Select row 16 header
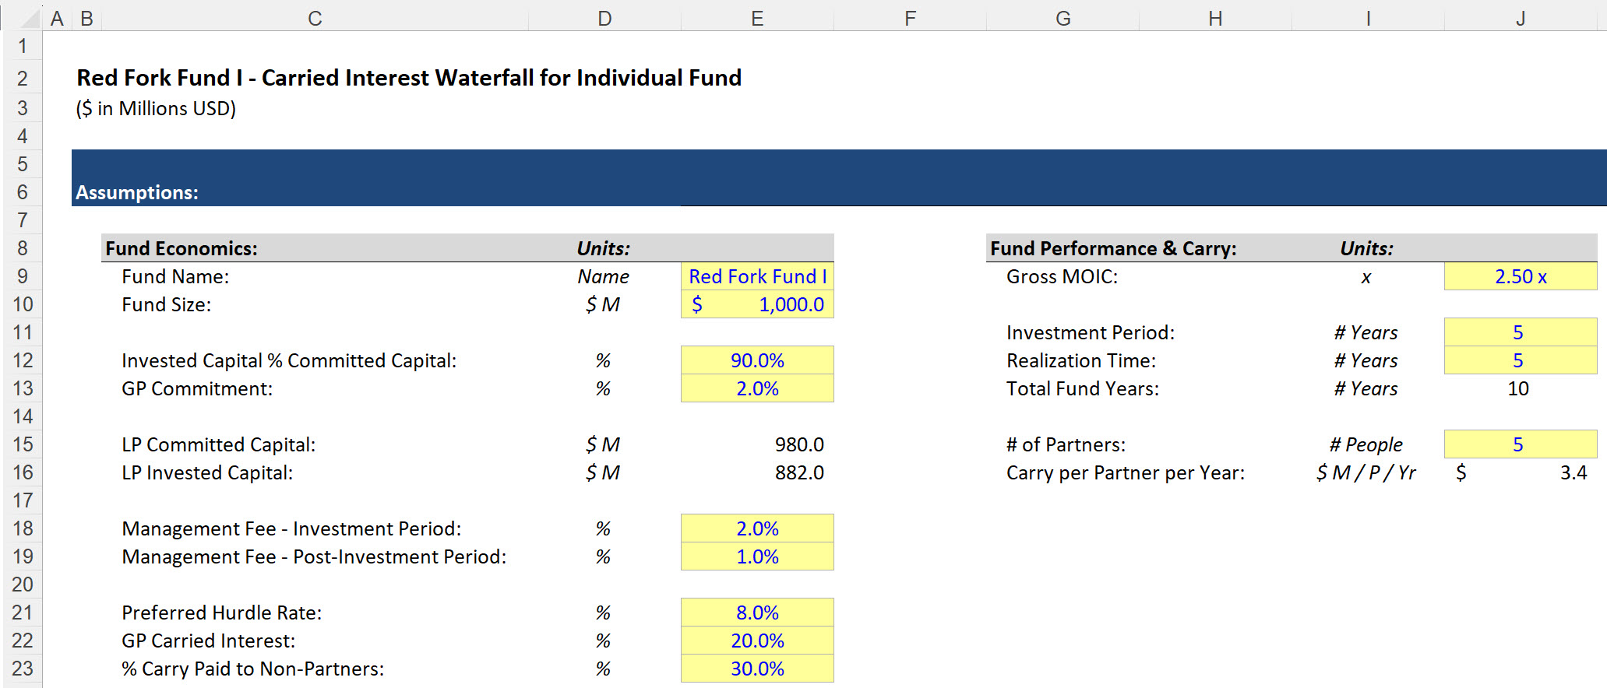The width and height of the screenshot is (1607, 688). pyautogui.click(x=22, y=472)
